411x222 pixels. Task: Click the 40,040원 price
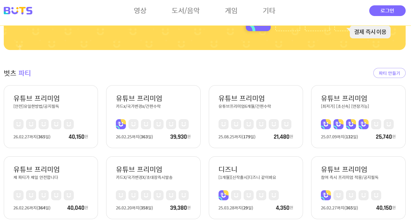click(x=78, y=208)
